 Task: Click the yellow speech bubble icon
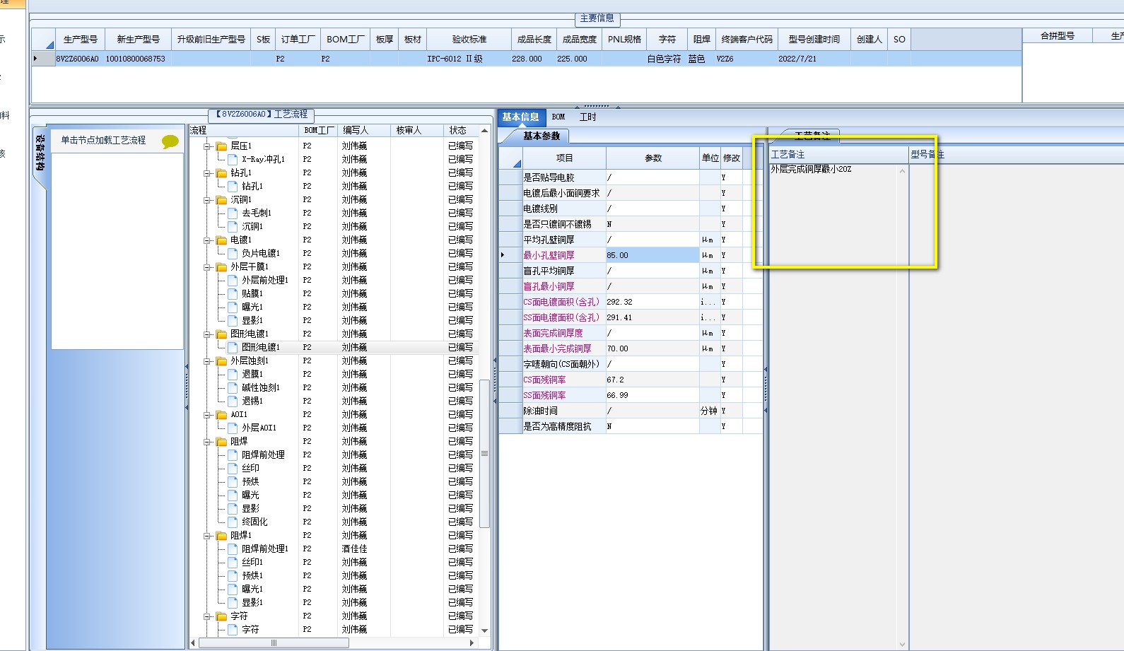pyautogui.click(x=170, y=141)
